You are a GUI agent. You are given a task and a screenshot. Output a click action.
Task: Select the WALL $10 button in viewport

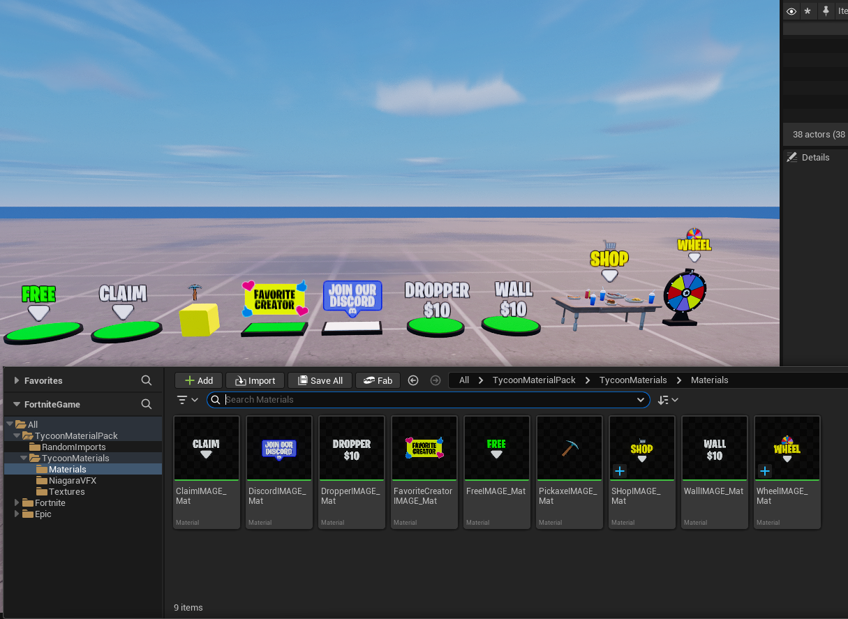pos(512,325)
